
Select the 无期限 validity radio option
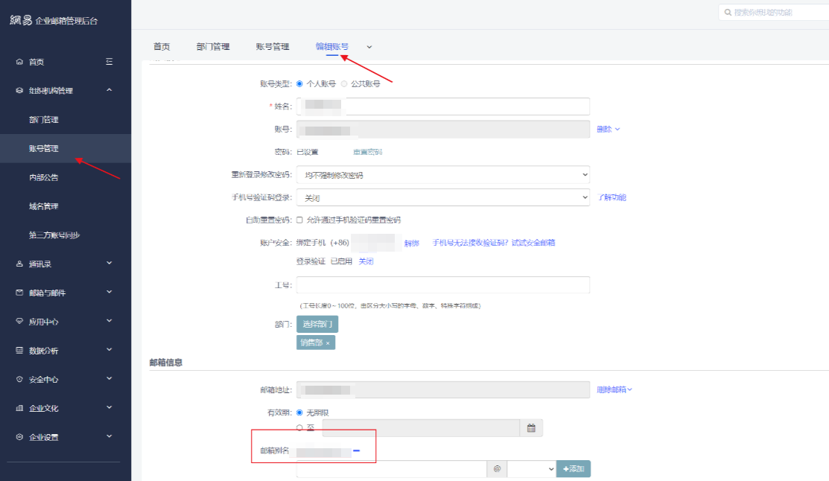(299, 411)
